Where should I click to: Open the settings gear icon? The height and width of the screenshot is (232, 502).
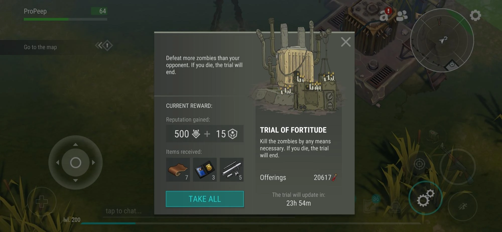(475, 16)
